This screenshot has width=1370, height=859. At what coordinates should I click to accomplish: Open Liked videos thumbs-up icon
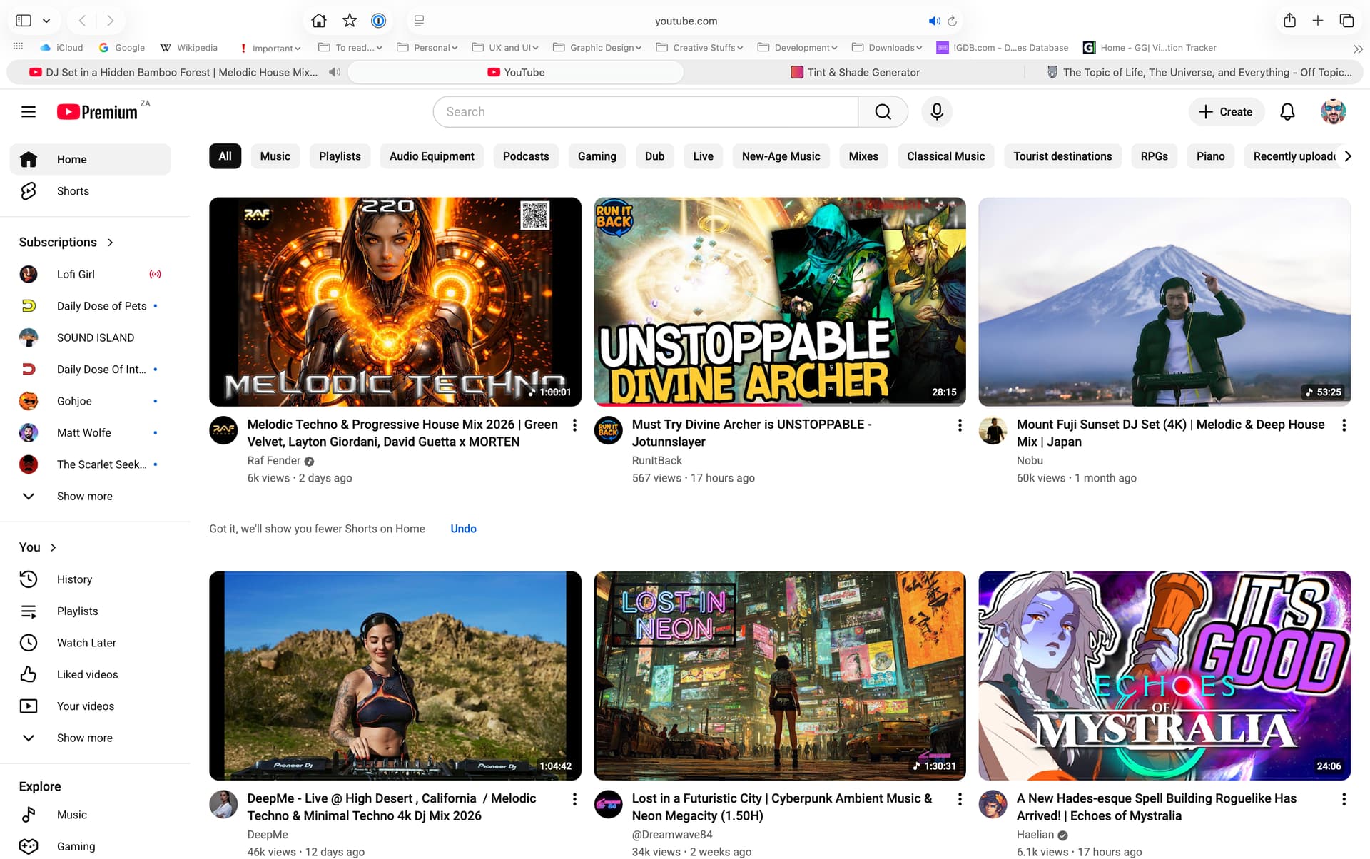point(29,674)
